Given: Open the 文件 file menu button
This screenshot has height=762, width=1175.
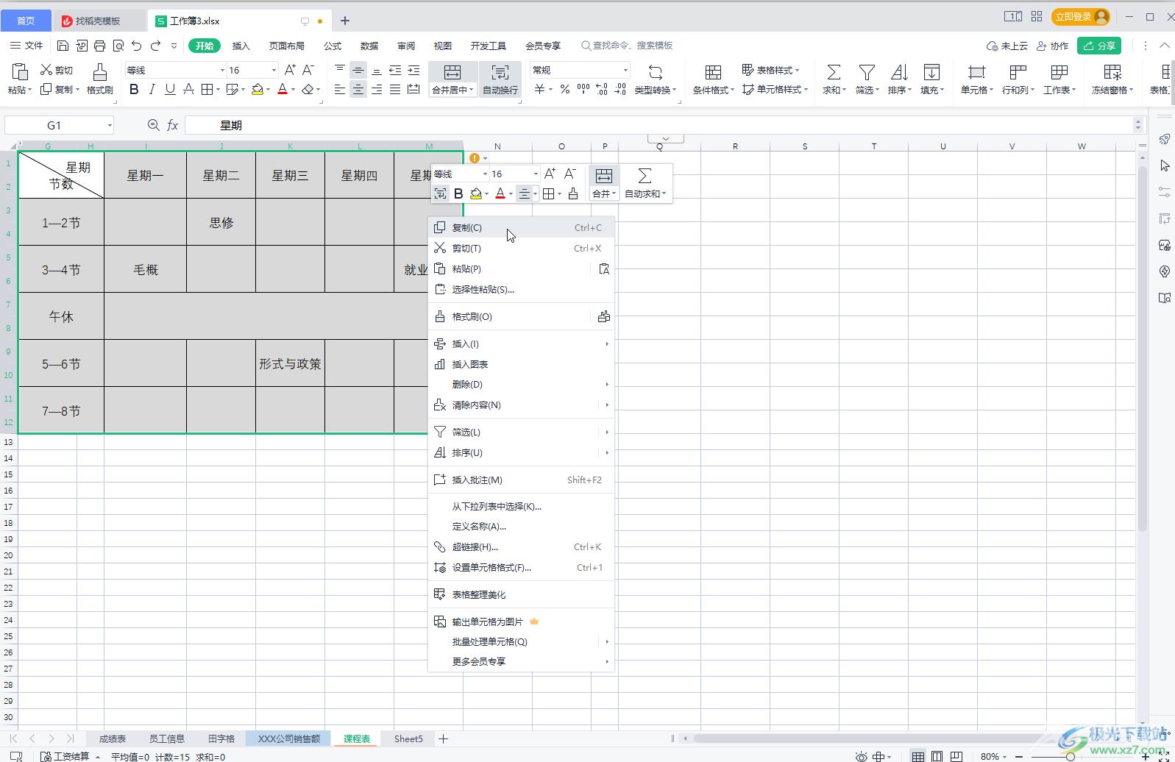Looking at the screenshot, I should point(26,46).
